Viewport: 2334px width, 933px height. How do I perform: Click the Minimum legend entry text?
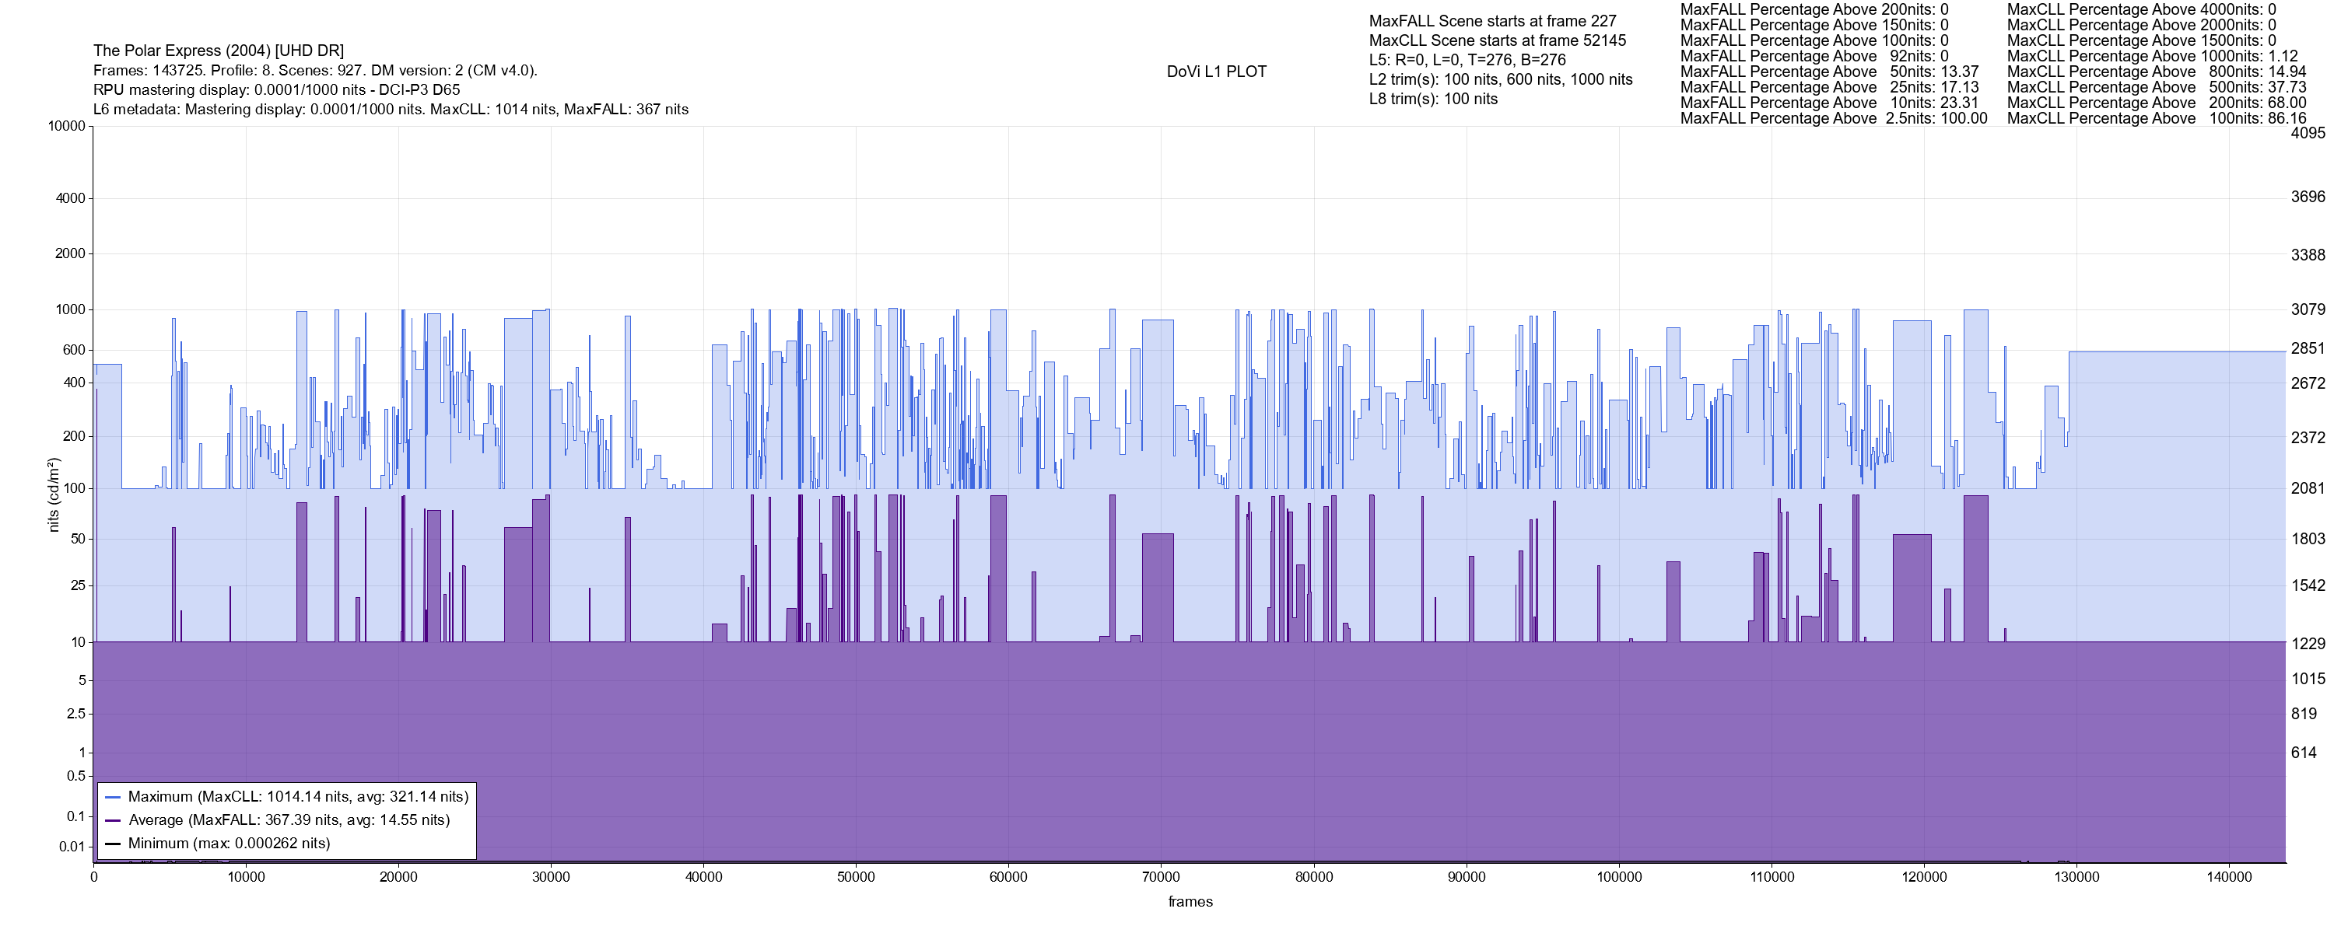point(230,844)
